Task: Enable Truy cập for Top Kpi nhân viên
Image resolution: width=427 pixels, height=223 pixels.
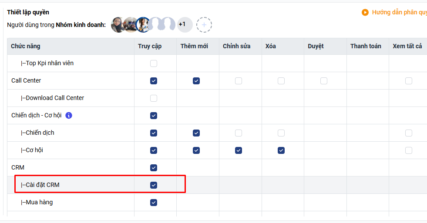Action: point(154,63)
